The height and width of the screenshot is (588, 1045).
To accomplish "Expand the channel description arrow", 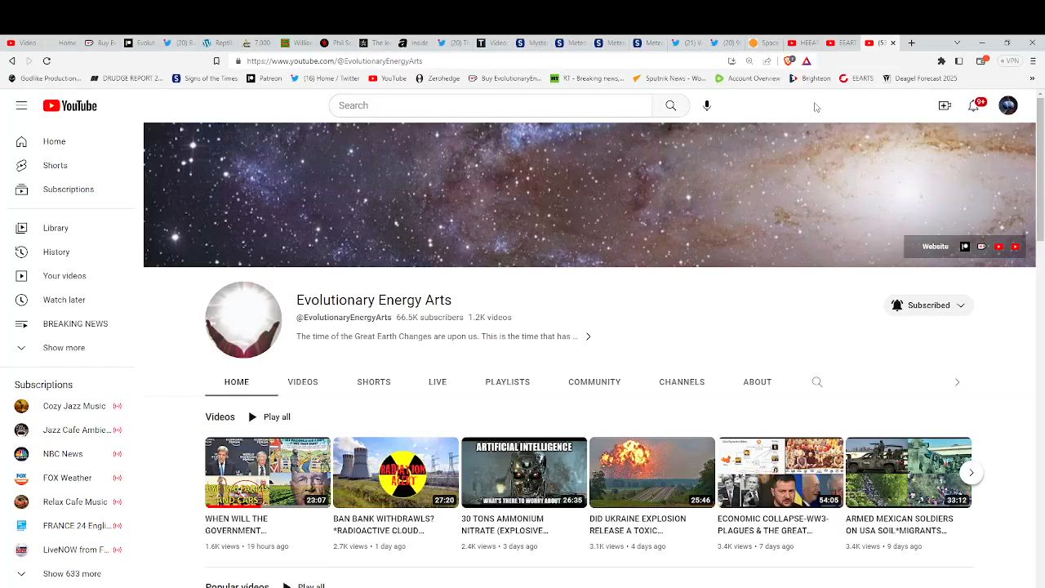I will [588, 336].
